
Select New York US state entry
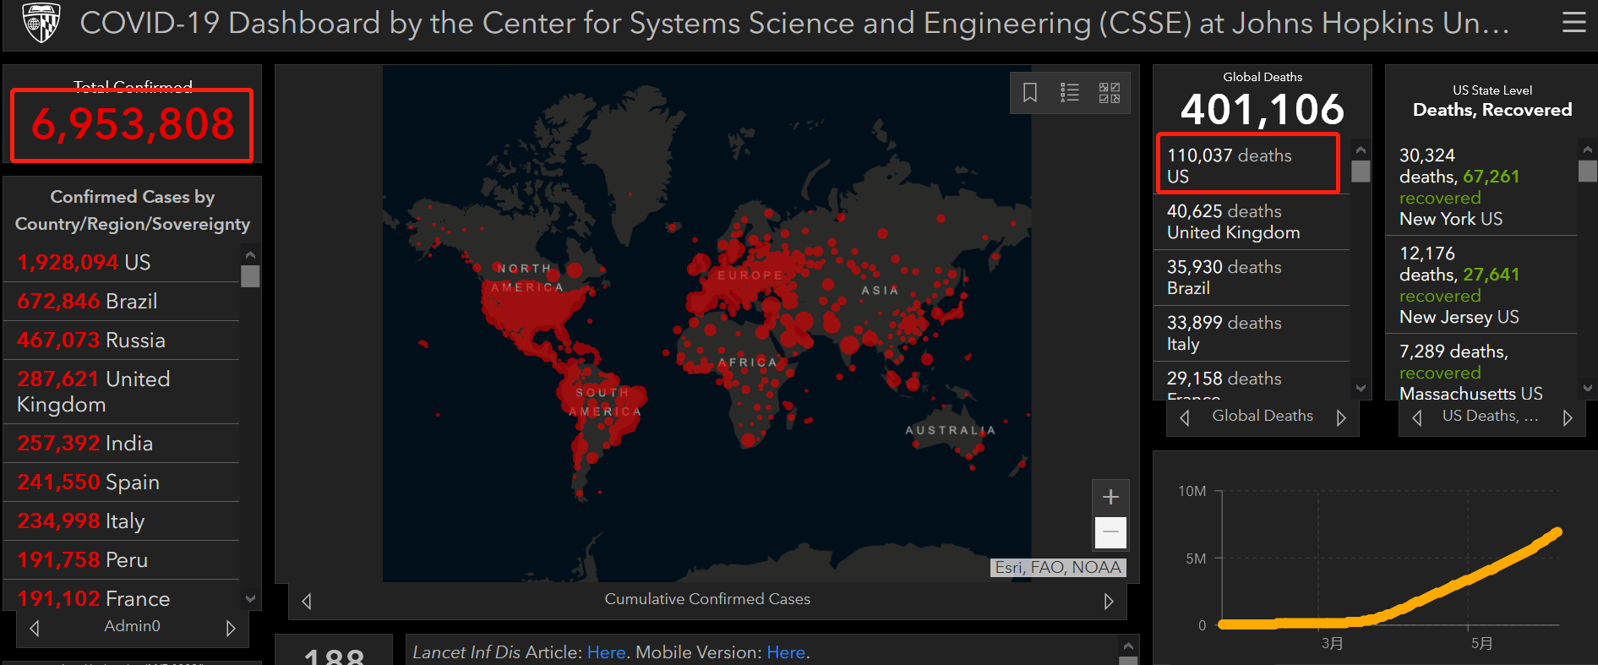pyautogui.click(x=1481, y=188)
